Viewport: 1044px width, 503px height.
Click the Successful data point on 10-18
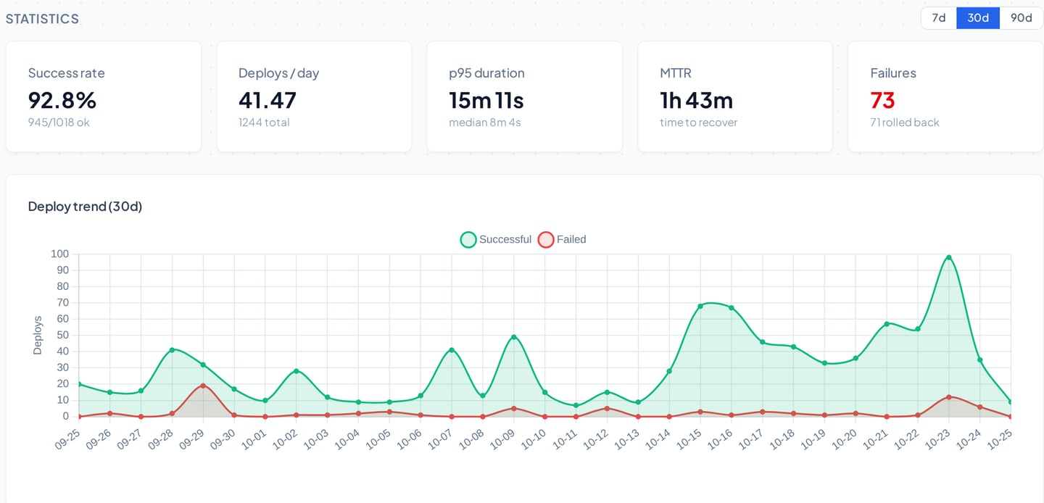point(793,346)
